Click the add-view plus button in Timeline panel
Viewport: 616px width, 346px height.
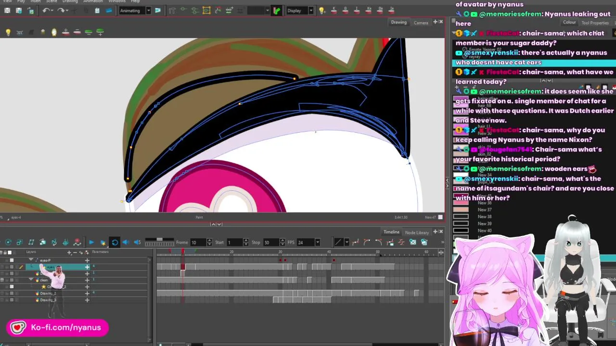pos(436,232)
